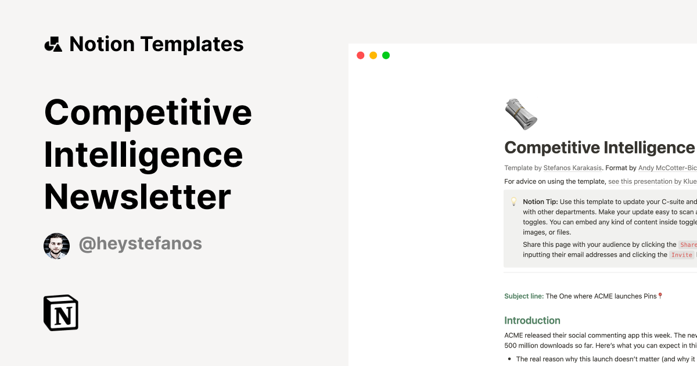Click the Introduction section heading

(x=532, y=320)
